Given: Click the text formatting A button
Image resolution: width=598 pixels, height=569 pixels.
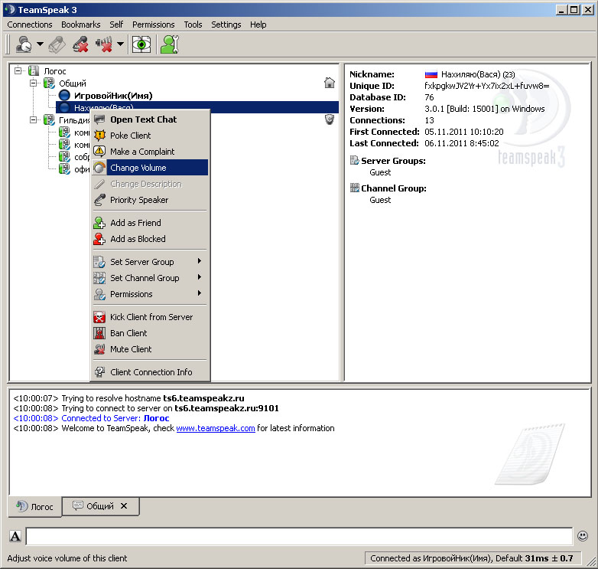Looking at the screenshot, I should point(15,536).
